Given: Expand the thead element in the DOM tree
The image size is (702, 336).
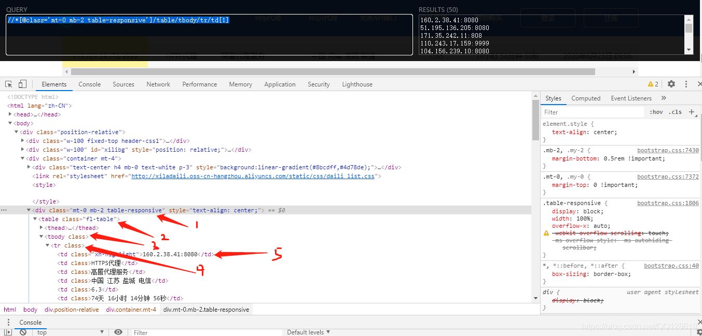Looking at the screenshot, I should pos(41,227).
